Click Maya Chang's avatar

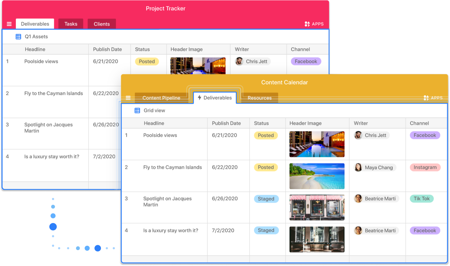coord(358,168)
